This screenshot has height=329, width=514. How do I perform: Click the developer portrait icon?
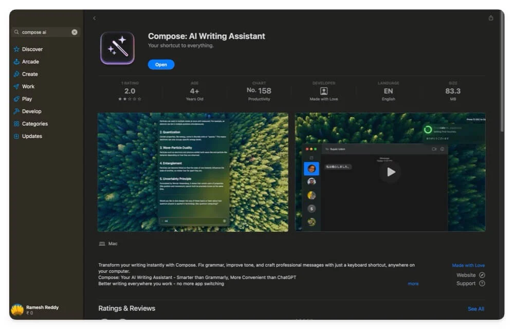click(x=323, y=91)
